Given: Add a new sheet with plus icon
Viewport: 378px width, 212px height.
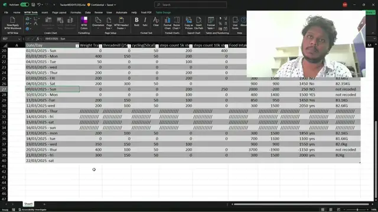Looking at the screenshot, I should (44, 204).
